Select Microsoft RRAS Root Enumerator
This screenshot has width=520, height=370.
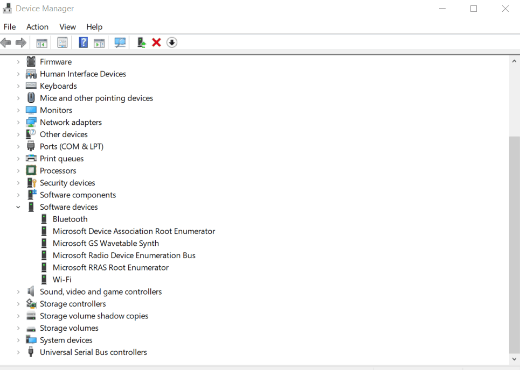point(111,267)
